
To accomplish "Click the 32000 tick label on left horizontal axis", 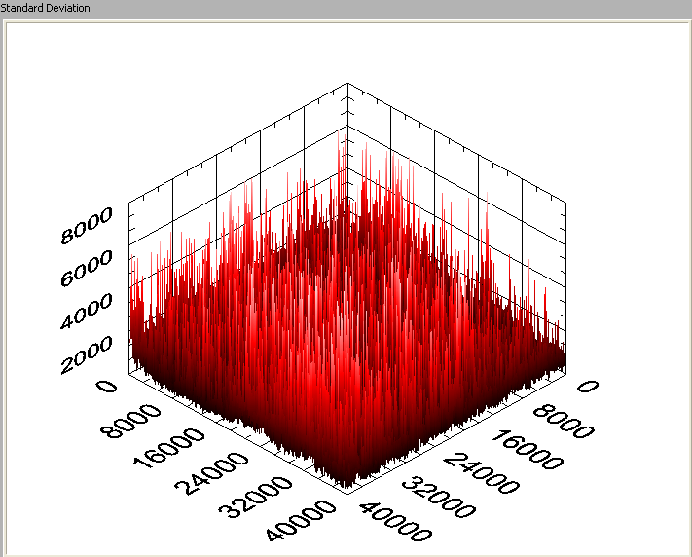I will point(256,497).
